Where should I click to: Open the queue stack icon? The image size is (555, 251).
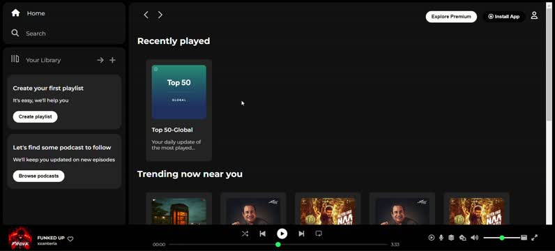point(451,238)
